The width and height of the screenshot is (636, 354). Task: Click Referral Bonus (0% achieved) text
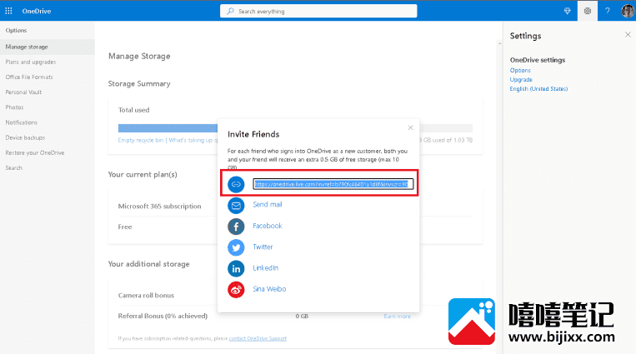(163, 316)
